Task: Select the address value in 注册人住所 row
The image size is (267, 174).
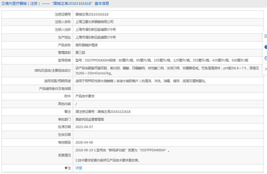Action: pyautogui.click(x=96, y=30)
